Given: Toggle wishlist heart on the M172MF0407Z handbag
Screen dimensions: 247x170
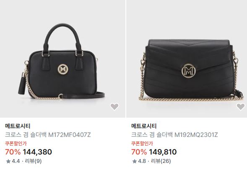Looking at the screenshot, I should tap(114, 107).
